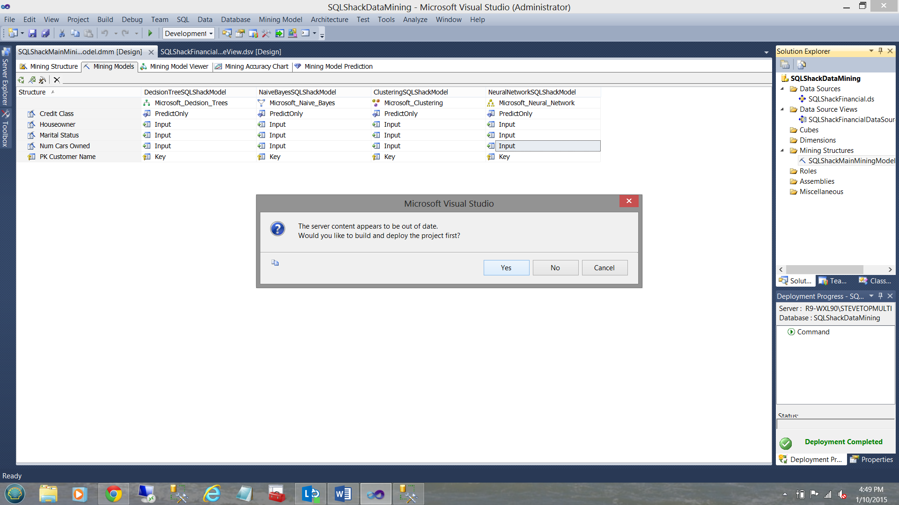Collapse the Mining Structures folder

[x=782, y=151]
